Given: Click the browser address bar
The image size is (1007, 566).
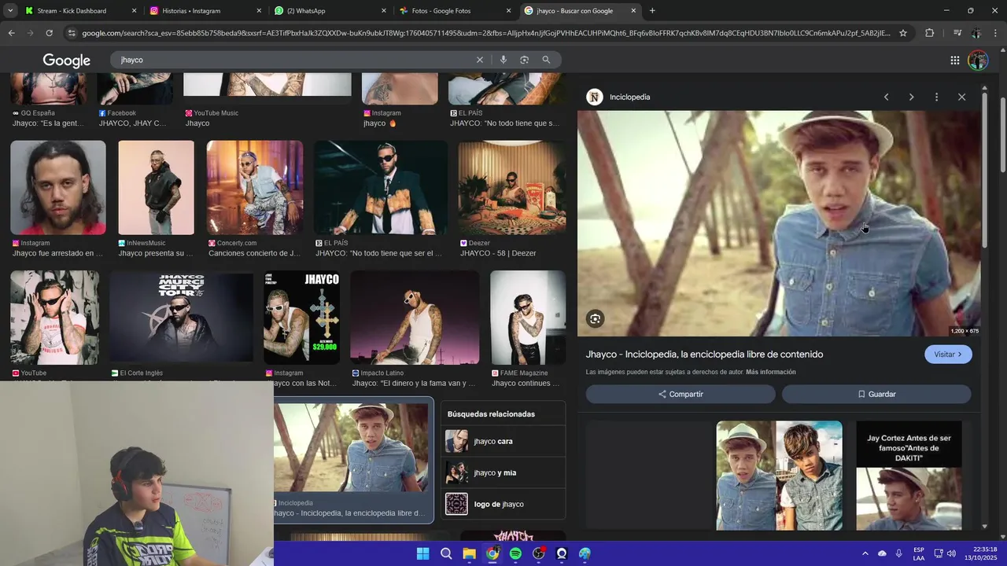Looking at the screenshot, I should click(485, 33).
